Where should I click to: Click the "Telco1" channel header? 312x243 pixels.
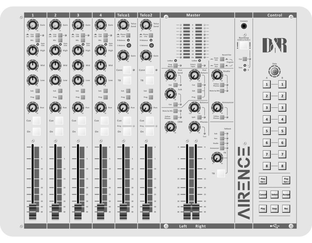click(x=123, y=15)
